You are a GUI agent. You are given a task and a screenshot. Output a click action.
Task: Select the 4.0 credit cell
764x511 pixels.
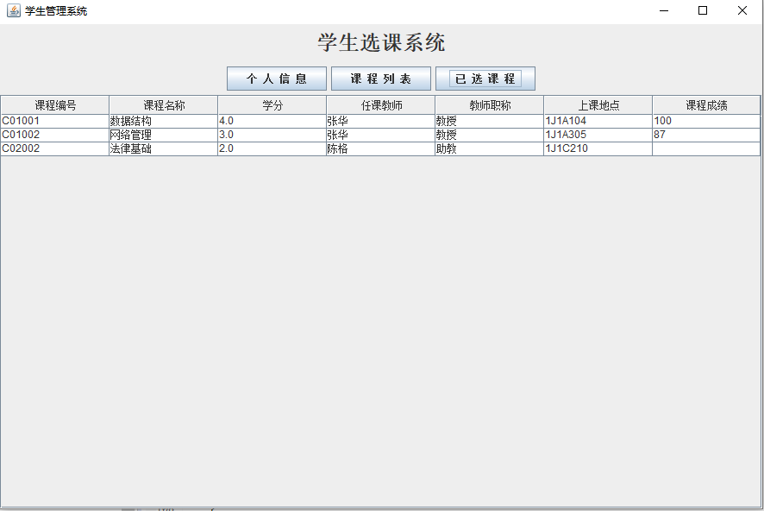coord(272,121)
